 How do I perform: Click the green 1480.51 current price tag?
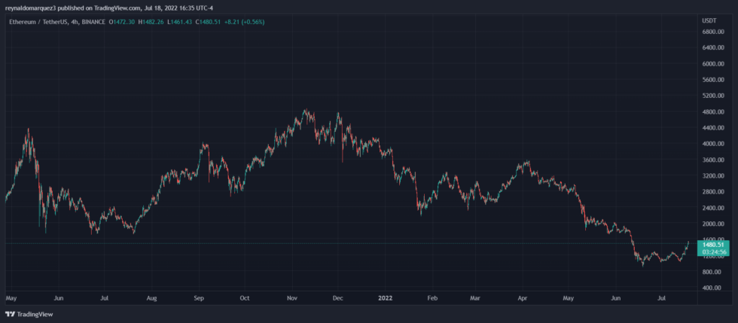tap(712, 244)
